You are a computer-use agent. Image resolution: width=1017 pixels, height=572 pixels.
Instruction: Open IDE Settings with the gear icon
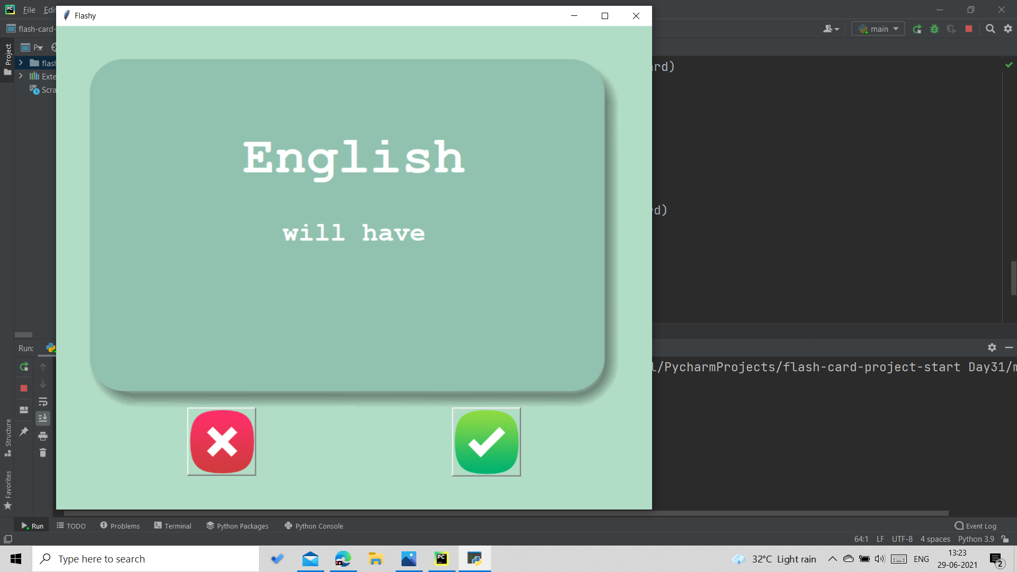(1007, 29)
